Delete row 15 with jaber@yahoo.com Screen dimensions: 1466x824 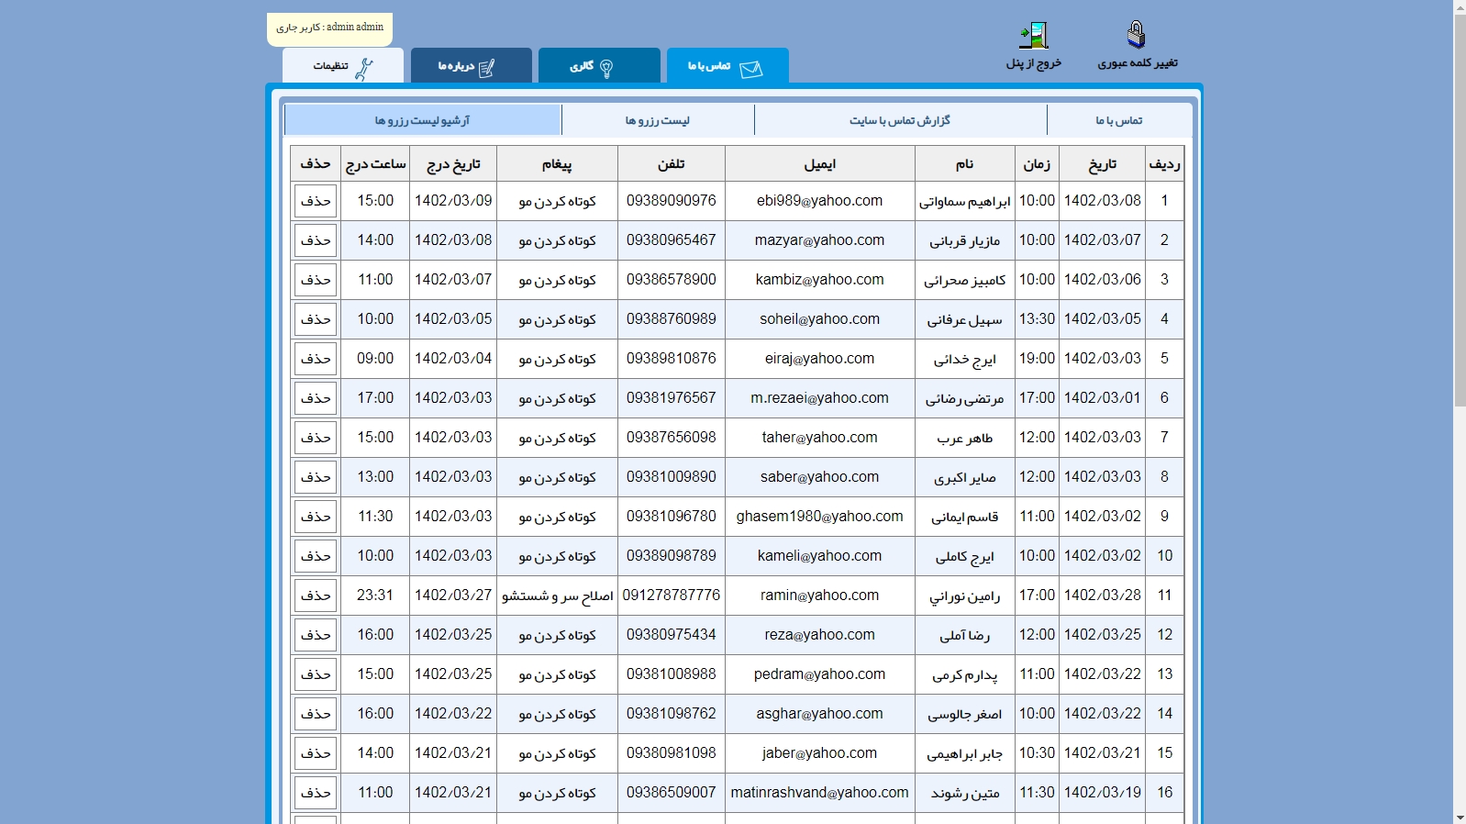point(316,753)
